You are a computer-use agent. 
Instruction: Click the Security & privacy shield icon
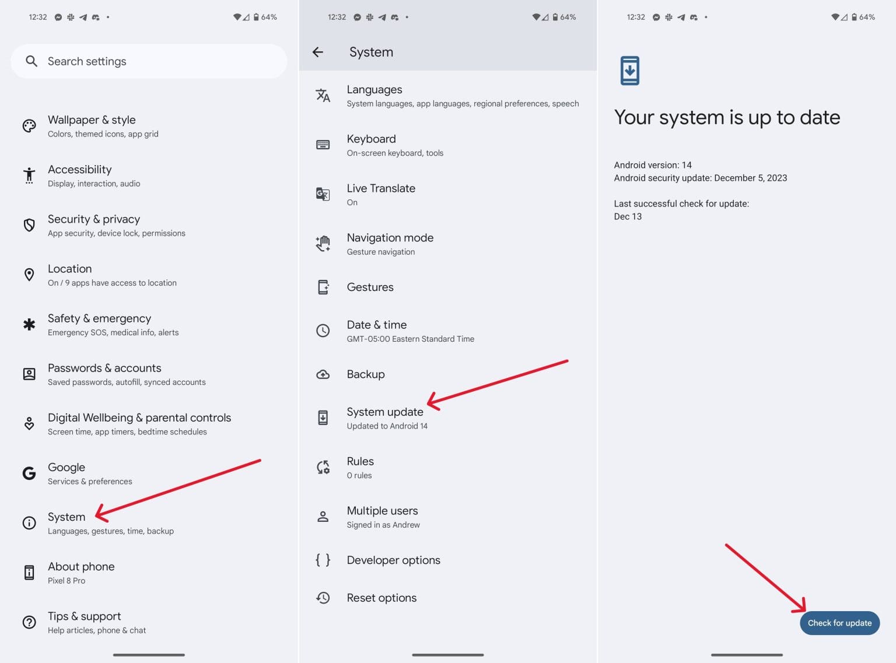29,225
